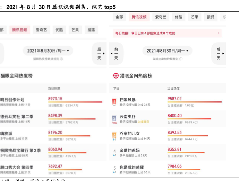Screen dimensions: 239x181
Task: Click the heat bar under 9587.02
Action: (194, 102)
